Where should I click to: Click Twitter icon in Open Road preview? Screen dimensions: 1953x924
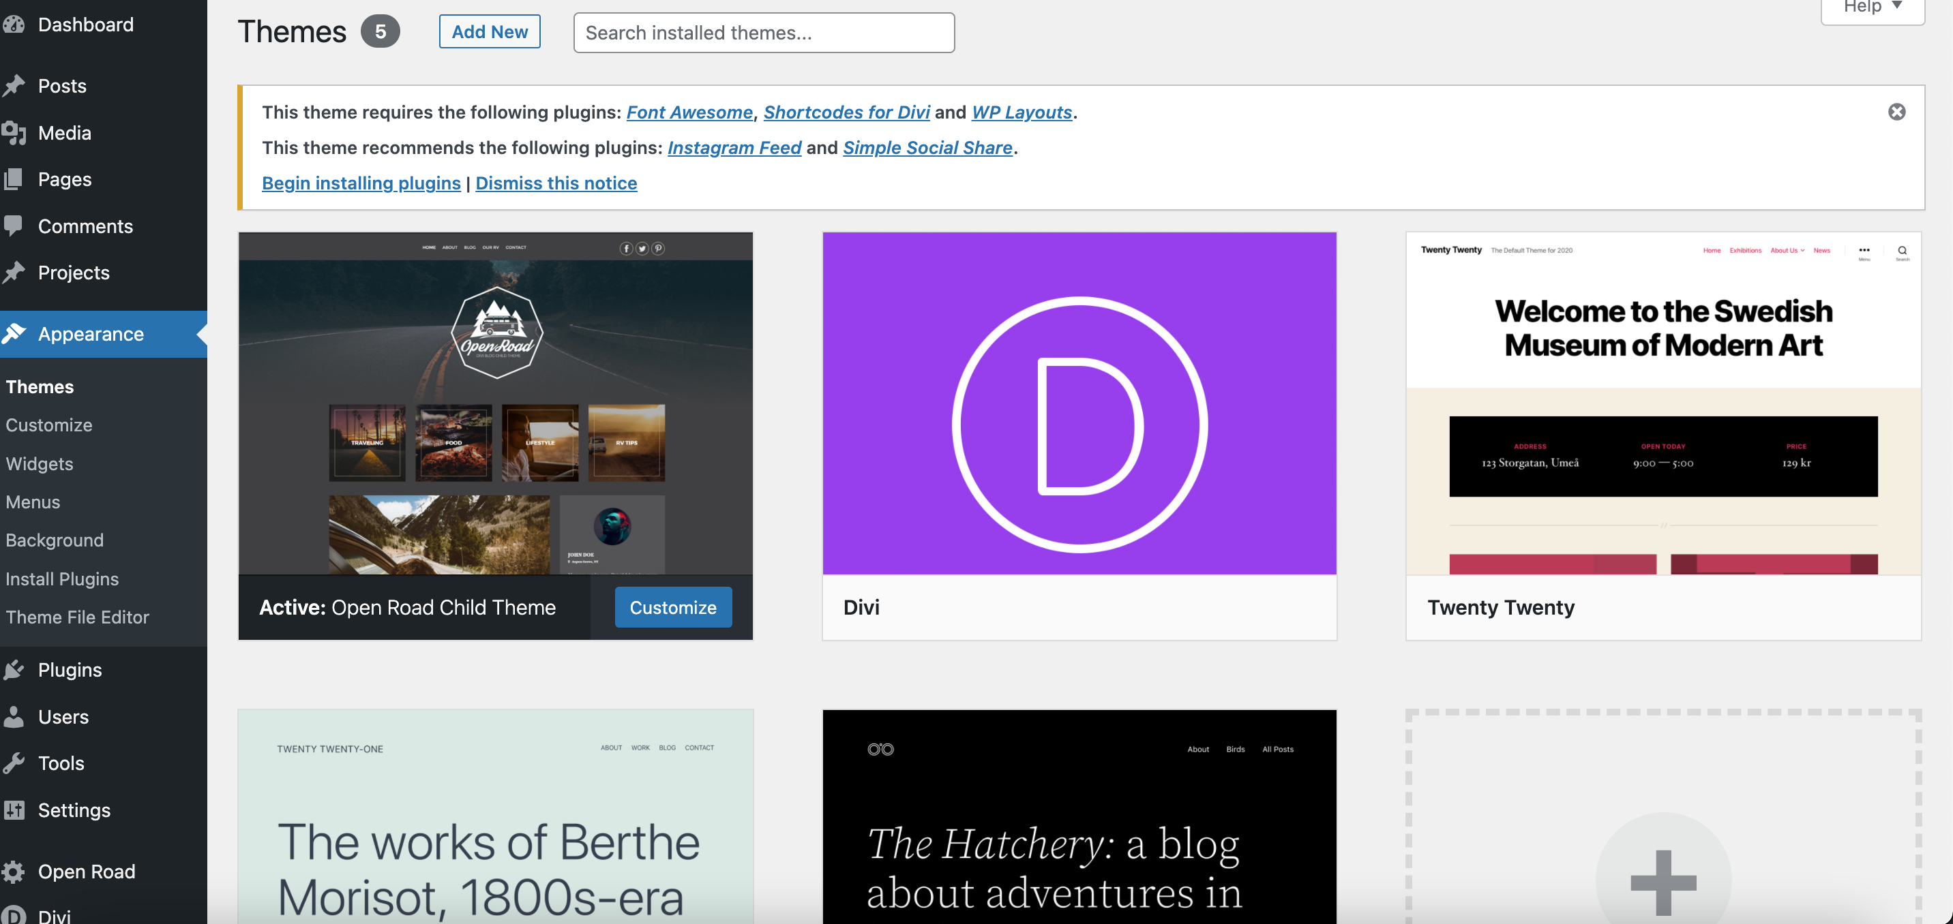642,249
